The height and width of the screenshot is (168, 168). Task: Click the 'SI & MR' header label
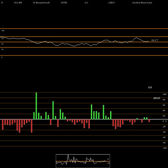[x=18, y=3]
